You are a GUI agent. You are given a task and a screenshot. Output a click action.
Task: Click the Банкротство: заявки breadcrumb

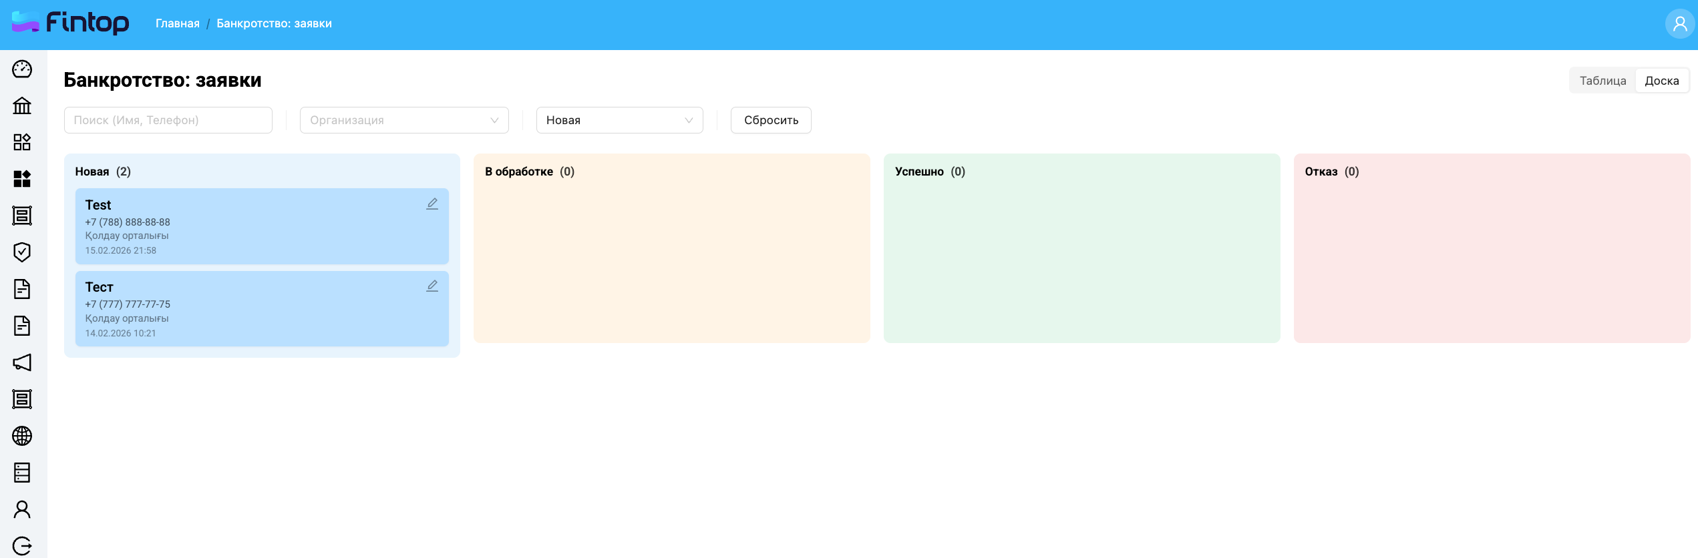tap(274, 23)
